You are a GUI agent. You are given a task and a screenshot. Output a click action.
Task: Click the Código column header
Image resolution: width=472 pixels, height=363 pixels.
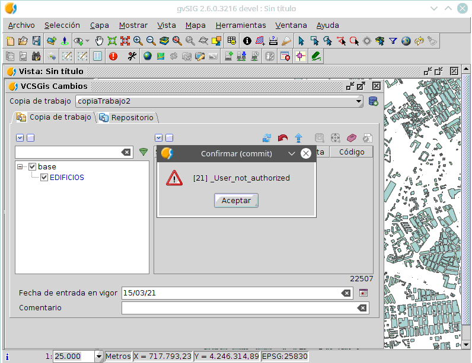[352, 152]
